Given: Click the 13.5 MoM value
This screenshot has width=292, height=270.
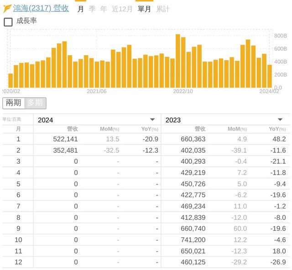Looking at the screenshot, I should [113, 139].
